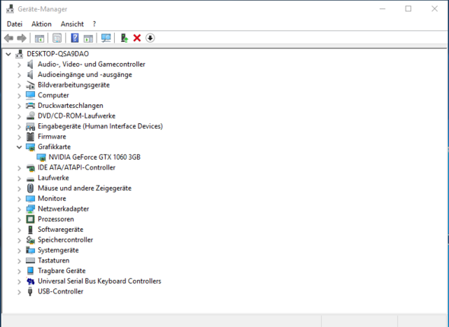Click the scan for hardware changes monitor icon
This screenshot has height=327, width=449.
[x=106, y=38]
